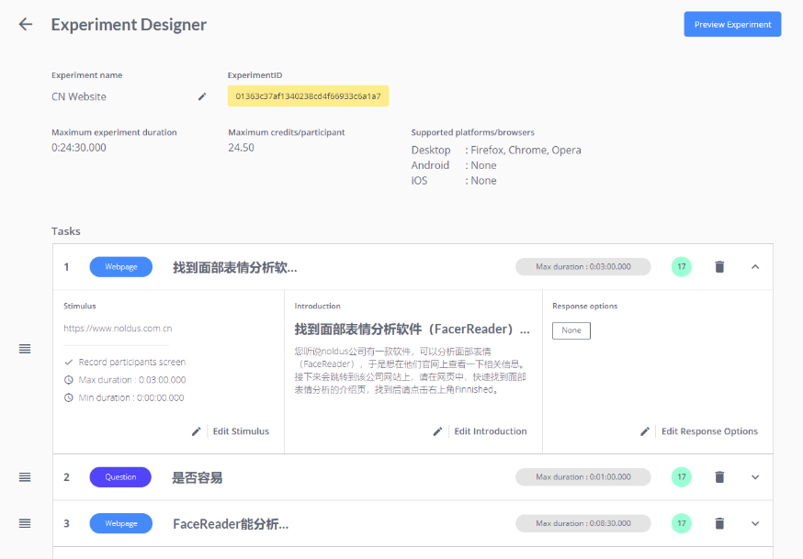
Task: Click the Preview Experiment button
Action: [x=732, y=24]
